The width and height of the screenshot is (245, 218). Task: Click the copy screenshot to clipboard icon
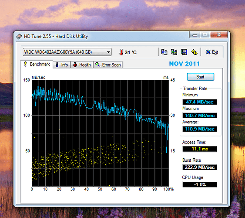pyautogui.click(x=174, y=52)
